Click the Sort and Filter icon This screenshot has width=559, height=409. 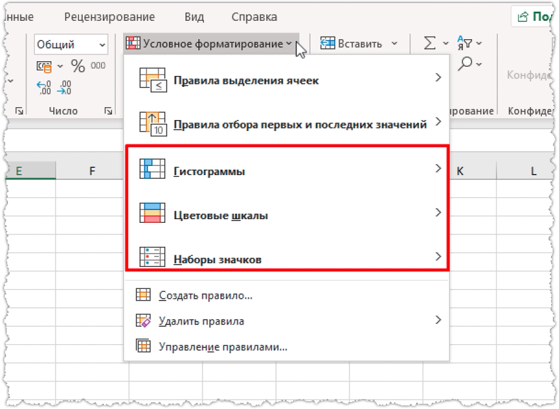(x=465, y=43)
